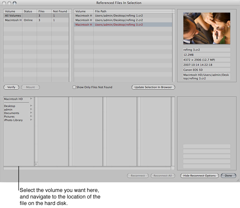240x208 pixels.
Task: Click the refimg 3.cr2 preview thumbnail
Action: point(206,28)
